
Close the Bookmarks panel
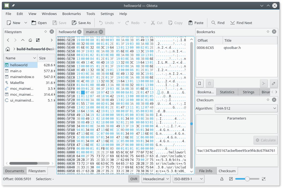click(x=274, y=32)
